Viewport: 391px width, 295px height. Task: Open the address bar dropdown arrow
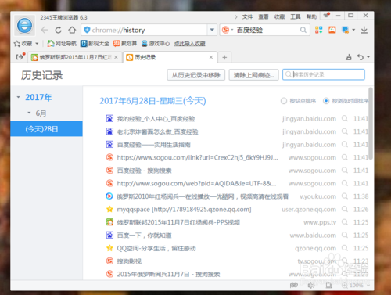point(212,30)
